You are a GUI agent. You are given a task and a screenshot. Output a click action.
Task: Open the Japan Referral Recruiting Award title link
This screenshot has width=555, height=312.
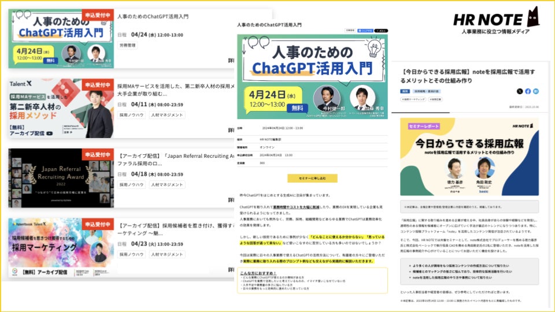(x=176, y=159)
